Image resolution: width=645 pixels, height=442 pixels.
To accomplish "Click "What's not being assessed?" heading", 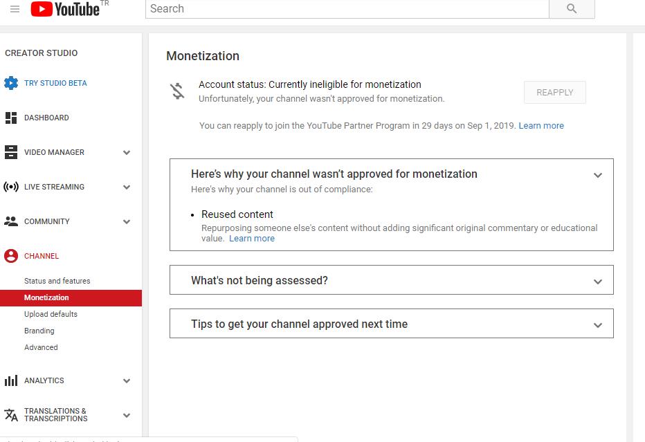I will (259, 280).
